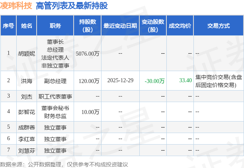Click row number 5
Viewport: 244px width, 168px height.
click(x=9, y=127)
